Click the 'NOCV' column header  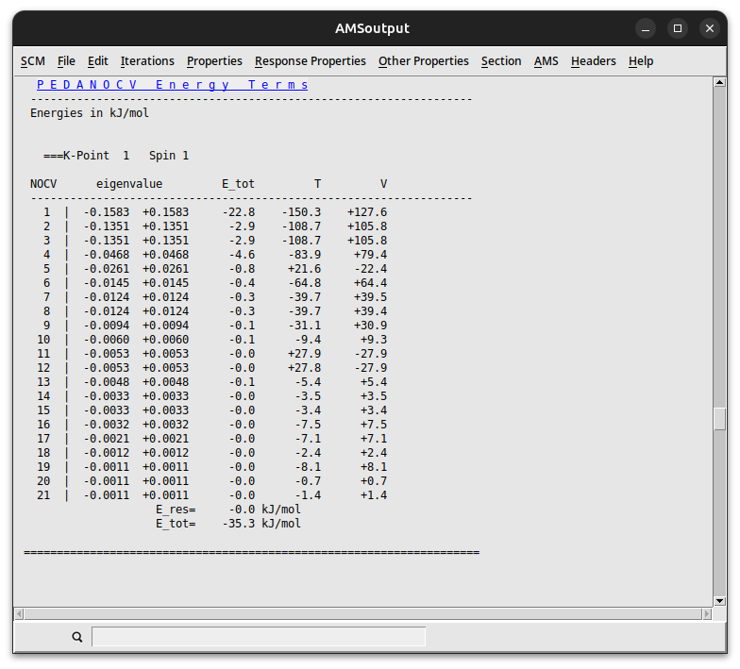(43, 184)
